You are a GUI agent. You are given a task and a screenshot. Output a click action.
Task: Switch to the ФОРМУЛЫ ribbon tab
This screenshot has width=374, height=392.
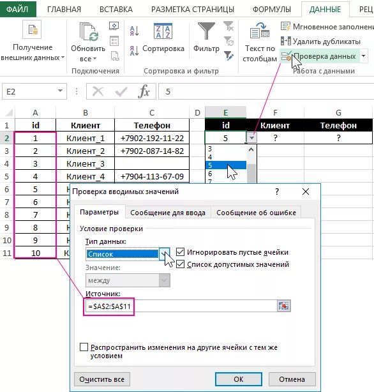(x=272, y=10)
